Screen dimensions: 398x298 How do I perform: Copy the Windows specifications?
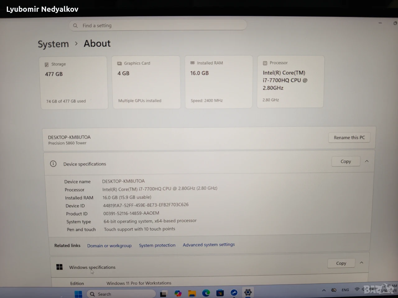pos(341,263)
